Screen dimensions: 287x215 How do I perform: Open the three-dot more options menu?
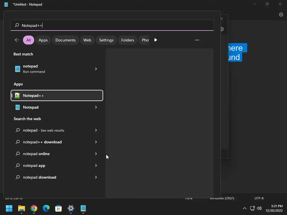pyautogui.click(x=197, y=40)
